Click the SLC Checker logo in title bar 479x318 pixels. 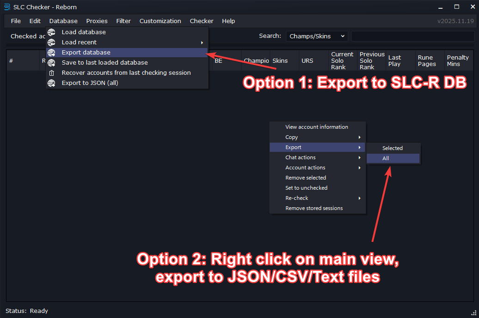[7, 7]
